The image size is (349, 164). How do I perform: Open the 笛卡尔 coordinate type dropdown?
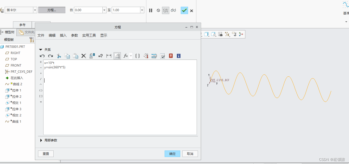click(35, 10)
